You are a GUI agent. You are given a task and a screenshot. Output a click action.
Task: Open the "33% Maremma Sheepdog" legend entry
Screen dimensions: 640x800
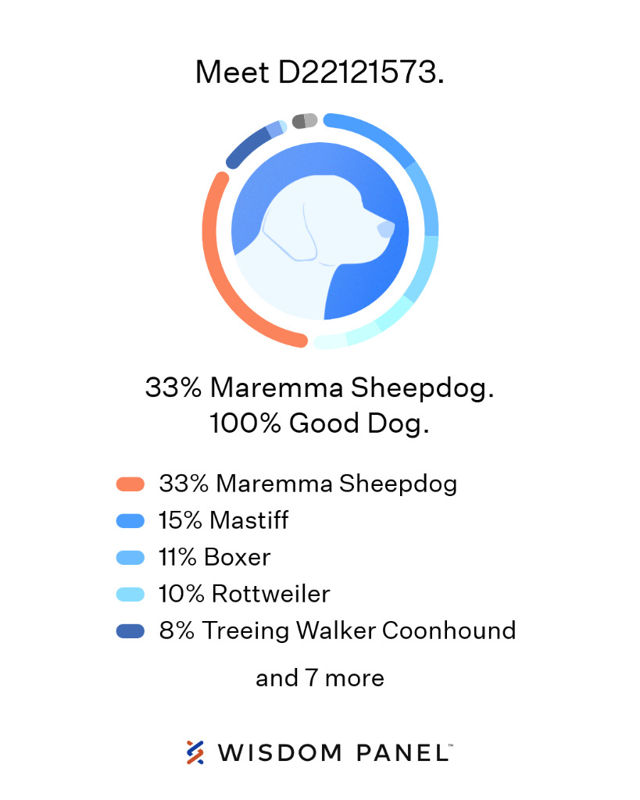point(308,484)
